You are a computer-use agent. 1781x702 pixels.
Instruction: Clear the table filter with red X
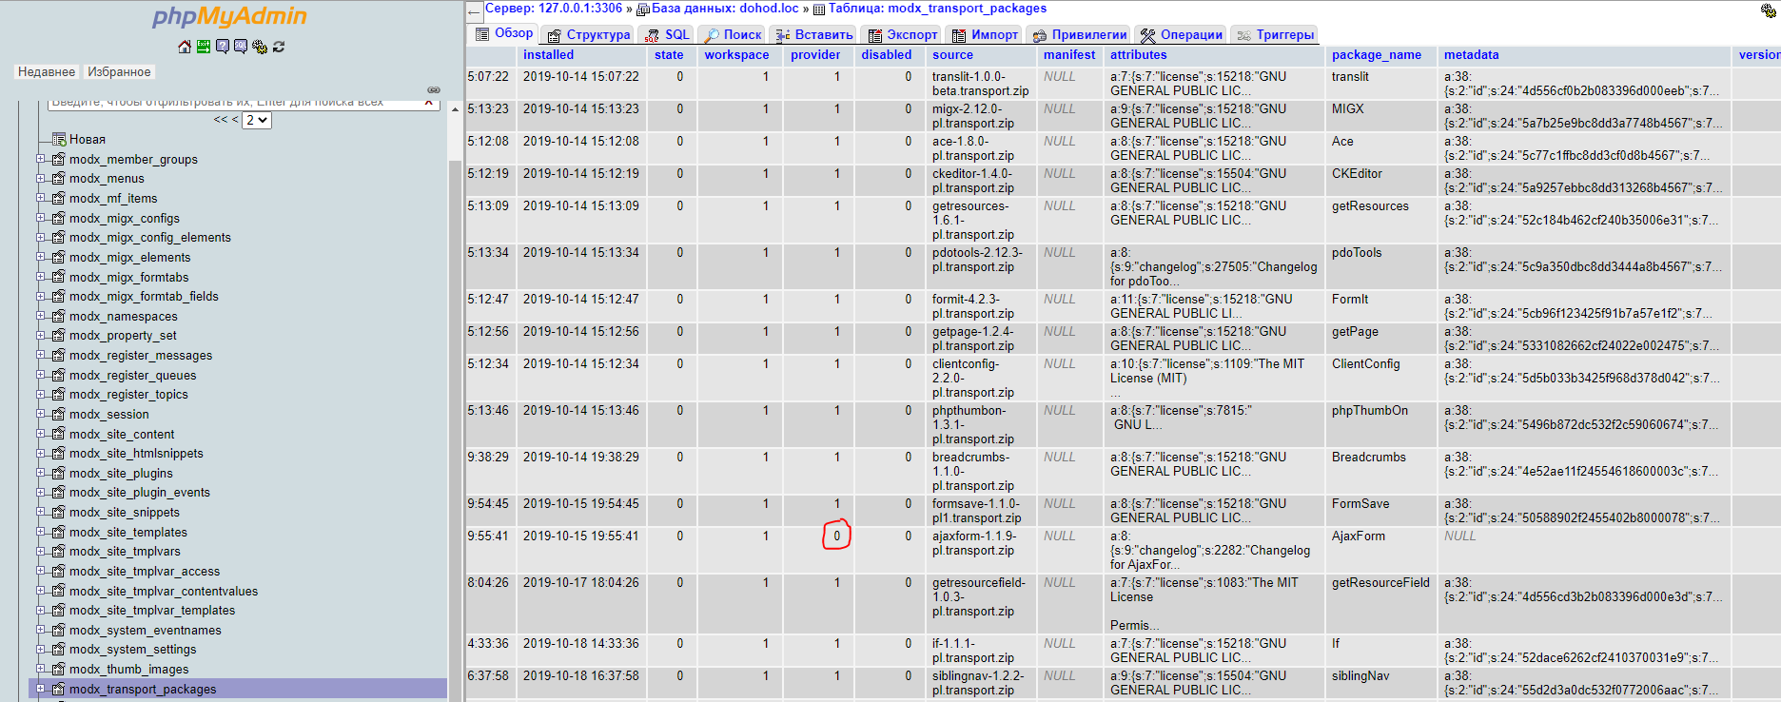(429, 101)
